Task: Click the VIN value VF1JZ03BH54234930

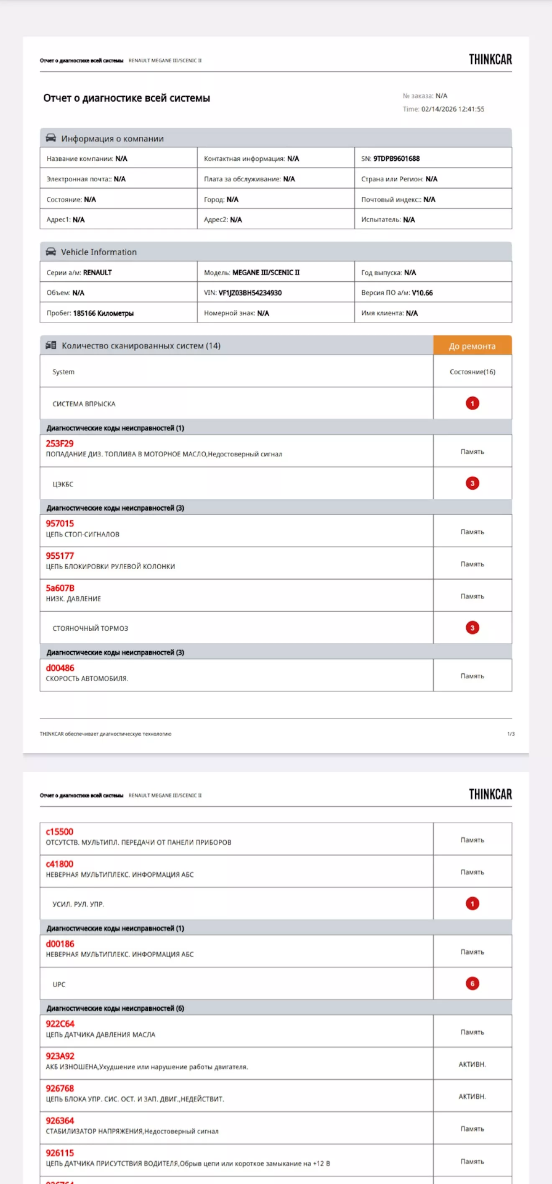Action: 250,293
